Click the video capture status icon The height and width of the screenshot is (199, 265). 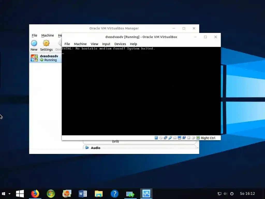(184, 138)
